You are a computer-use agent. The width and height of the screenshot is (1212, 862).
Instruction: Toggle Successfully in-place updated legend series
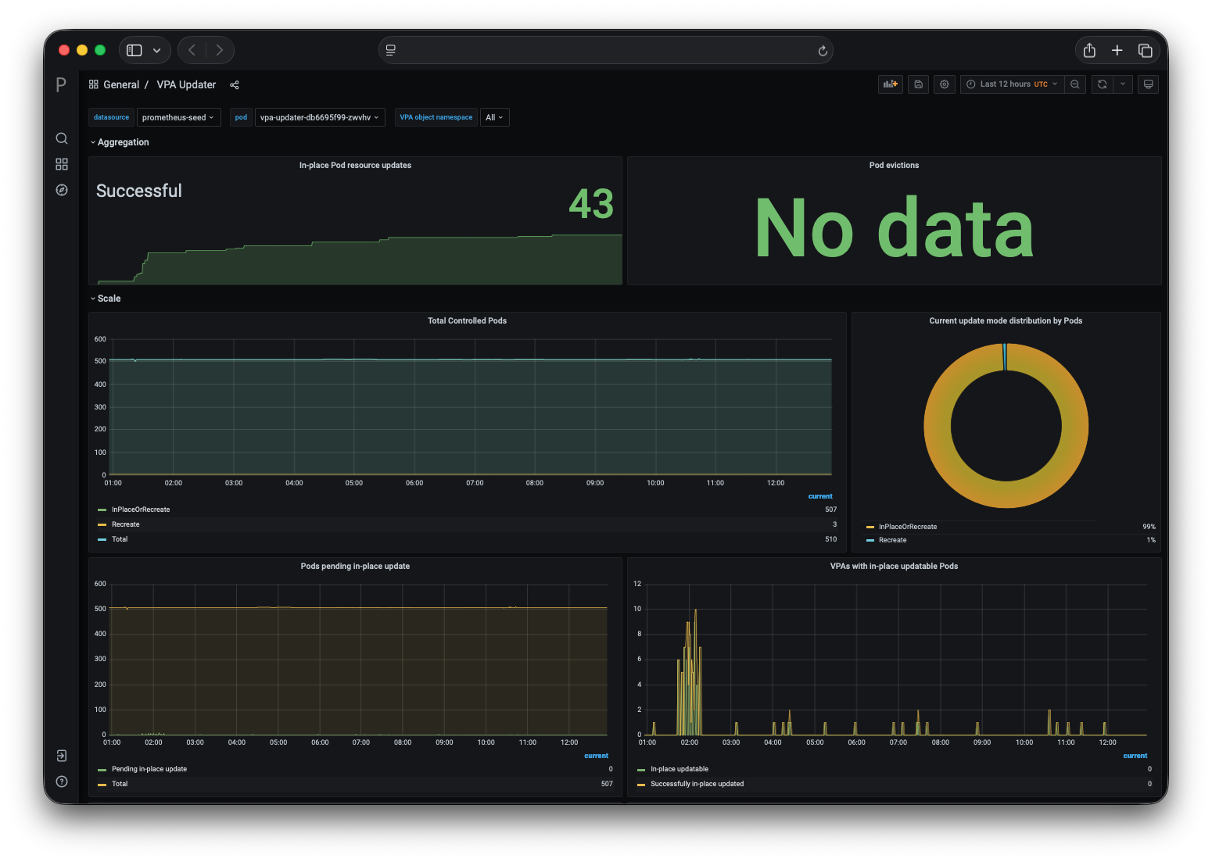697,784
